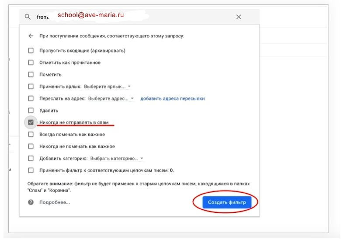Uncheck 'Никогда не отправлять в спам'
This screenshot has width=341, height=239.
31,122
